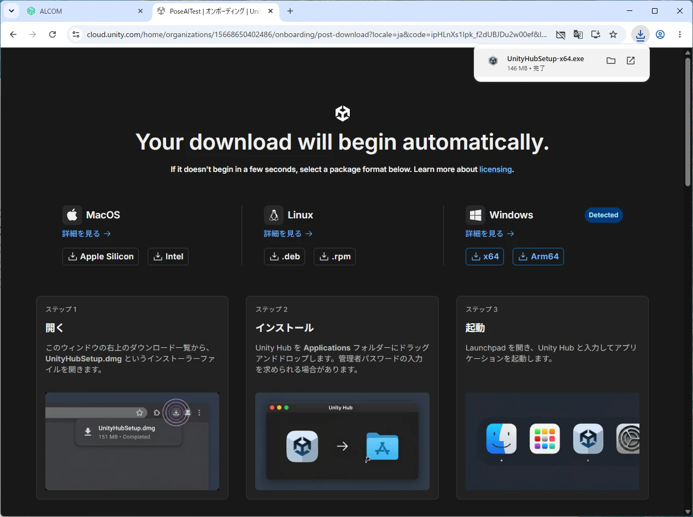This screenshot has height=517, width=693.
Task: Download the .rpm package
Action: pos(334,257)
